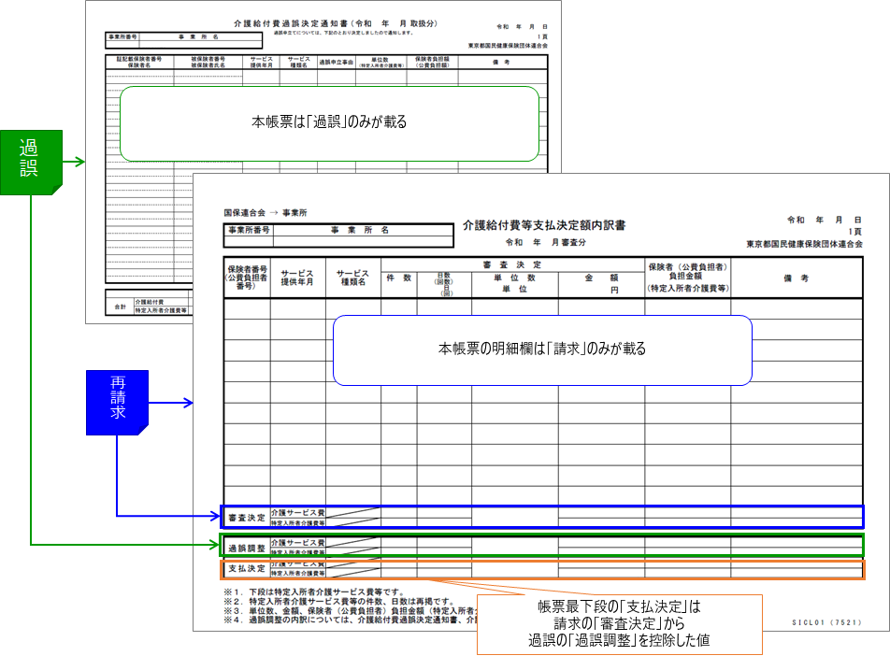The width and height of the screenshot is (890, 670).
Task: Click the 証記載保険者番号 header on back form
Action: 139,59
